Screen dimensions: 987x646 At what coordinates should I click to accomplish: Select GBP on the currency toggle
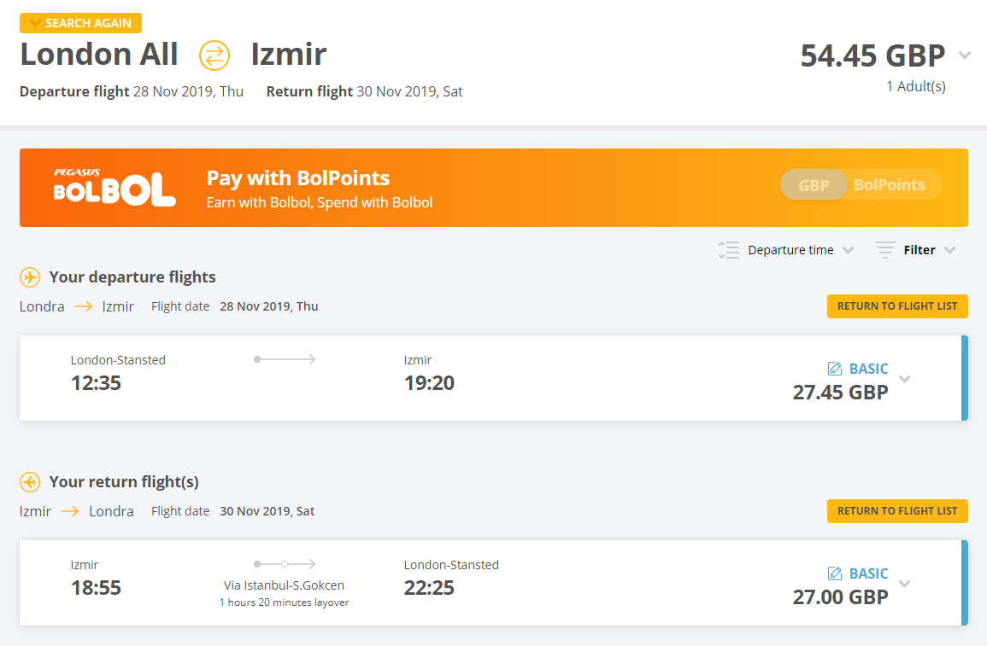pyautogui.click(x=814, y=184)
